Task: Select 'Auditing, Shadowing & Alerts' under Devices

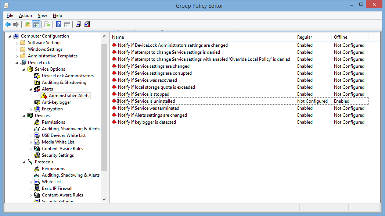Action: click(x=71, y=129)
